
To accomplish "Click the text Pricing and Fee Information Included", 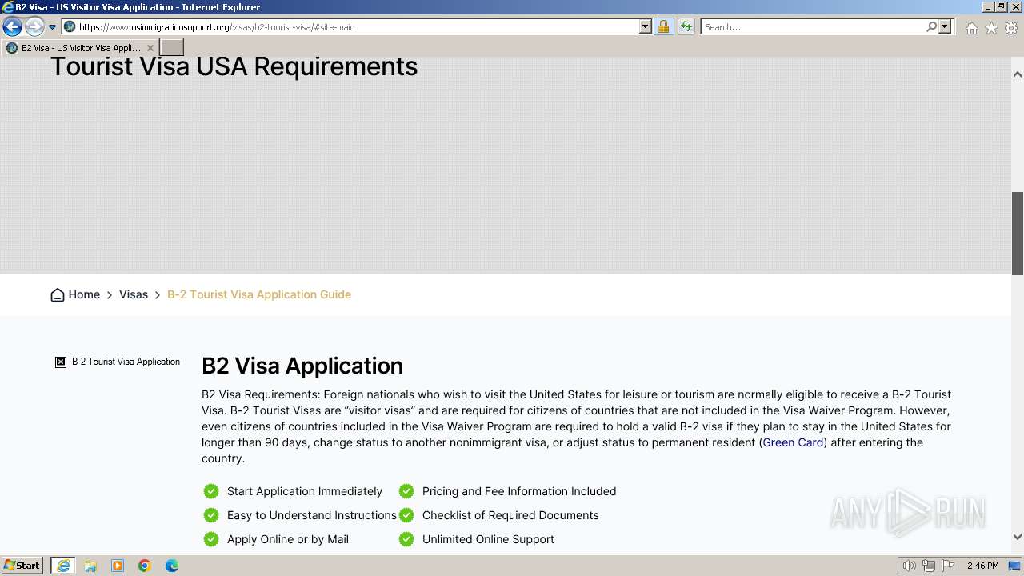I will click(x=519, y=491).
